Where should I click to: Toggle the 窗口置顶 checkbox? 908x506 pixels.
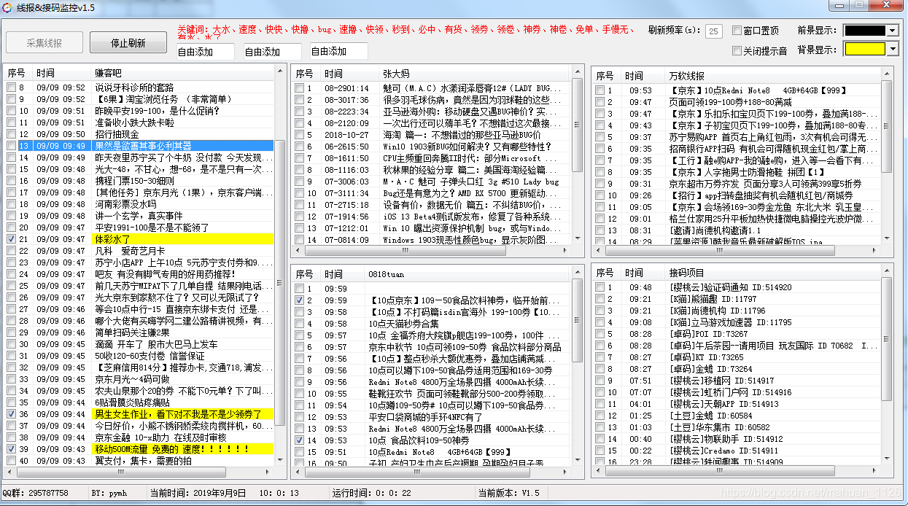(x=737, y=31)
